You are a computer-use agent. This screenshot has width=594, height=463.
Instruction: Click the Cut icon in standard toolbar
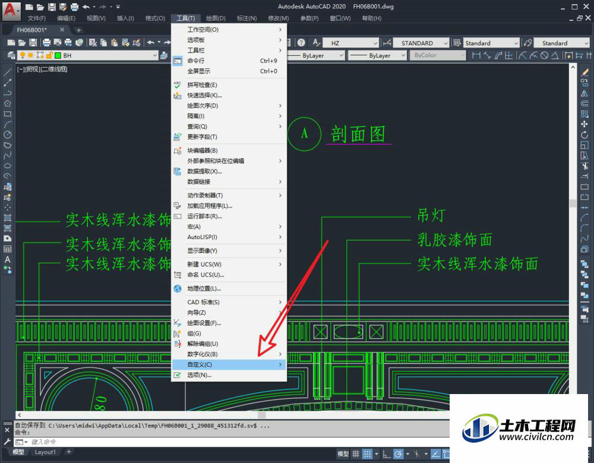(x=93, y=43)
